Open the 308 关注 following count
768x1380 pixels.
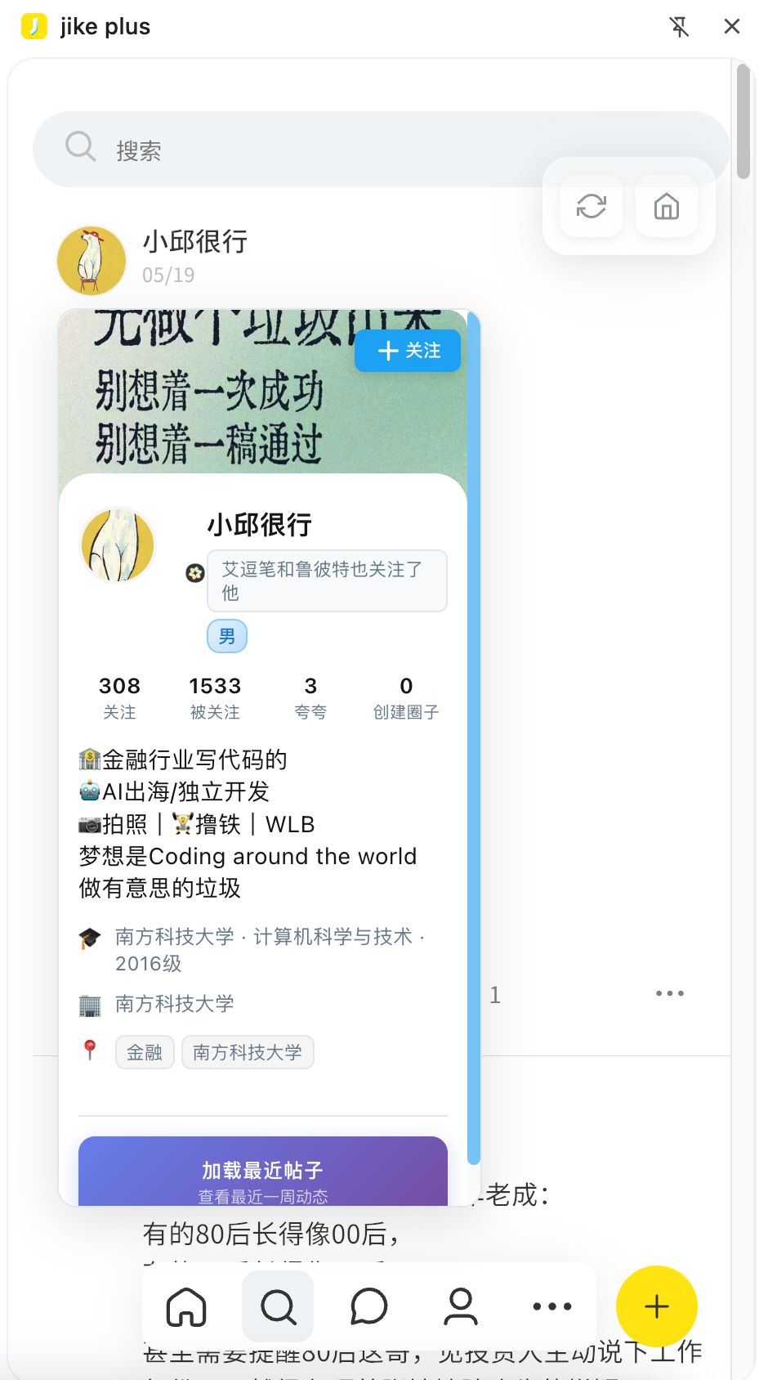(119, 697)
